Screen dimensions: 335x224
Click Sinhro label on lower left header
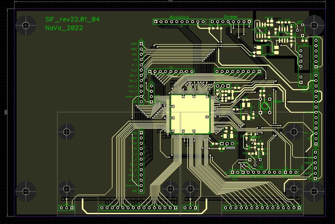tap(131, 186)
